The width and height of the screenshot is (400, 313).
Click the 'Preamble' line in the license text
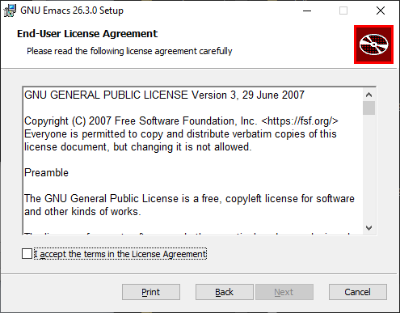(x=46, y=172)
